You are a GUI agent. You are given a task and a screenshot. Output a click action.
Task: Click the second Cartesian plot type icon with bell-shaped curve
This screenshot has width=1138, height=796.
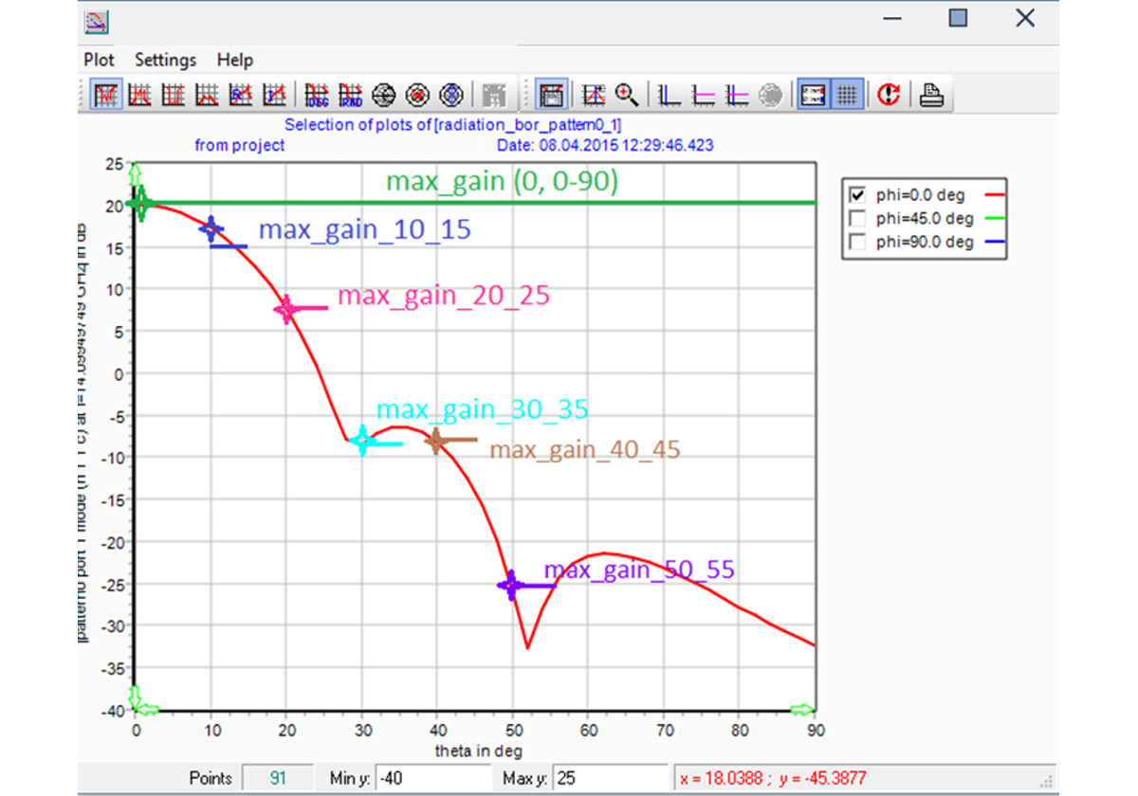[x=138, y=95]
